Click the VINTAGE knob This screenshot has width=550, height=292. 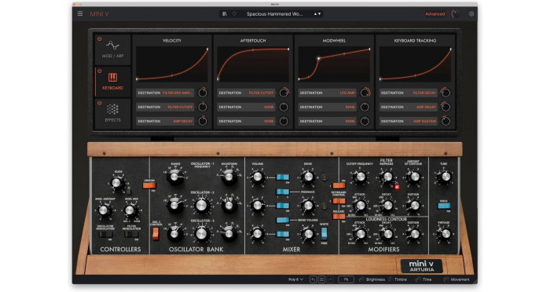pos(445,234)
